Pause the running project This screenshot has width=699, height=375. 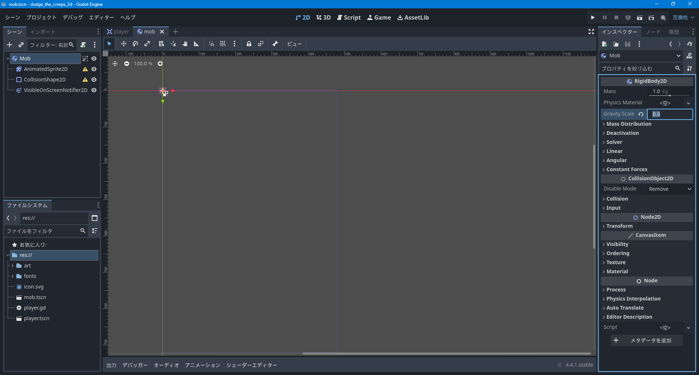click(604, 17)
